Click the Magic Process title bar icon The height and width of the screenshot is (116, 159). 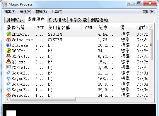[5, 4]
